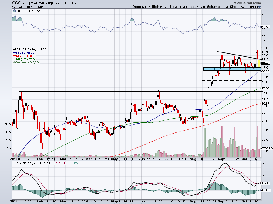Click the 1.505 MACD axis value tag
This screenshot has height=204, width=273.
tap(265, 183)
